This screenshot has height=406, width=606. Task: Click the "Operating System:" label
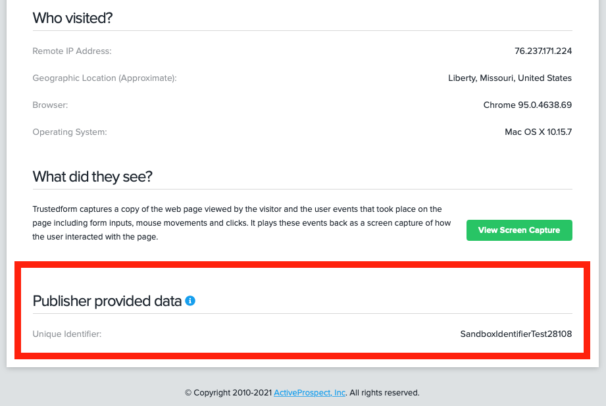click(x=70, y=132)
